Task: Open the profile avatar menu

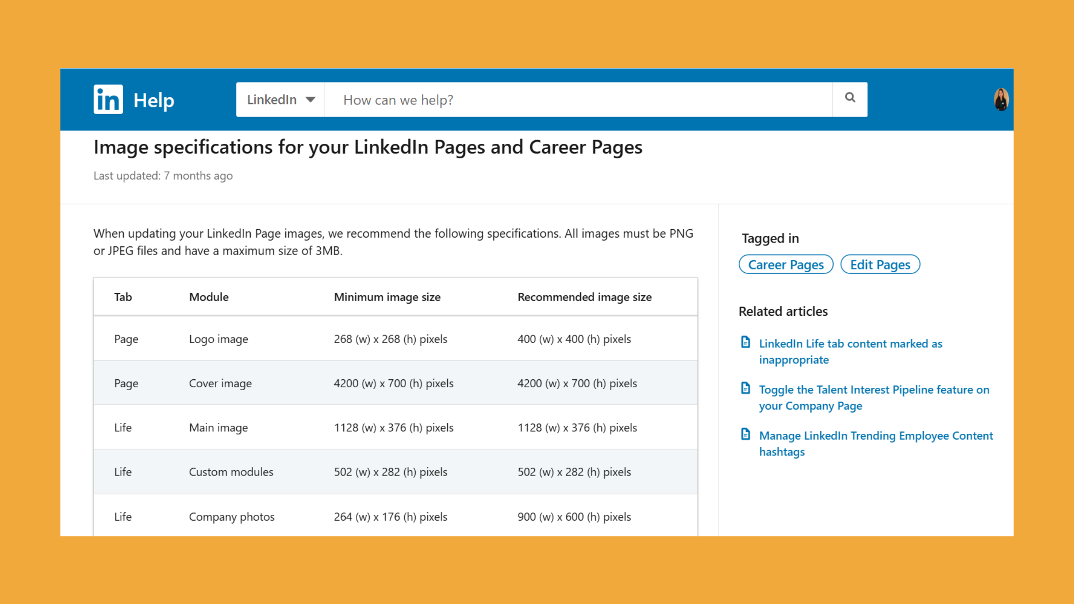Action: coord(1001,100)
